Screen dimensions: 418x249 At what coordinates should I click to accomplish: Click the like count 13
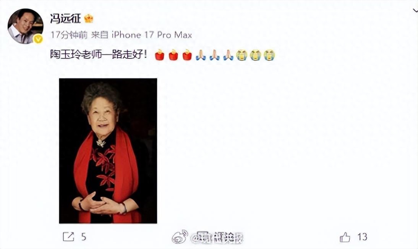click(x=362, y=237)
